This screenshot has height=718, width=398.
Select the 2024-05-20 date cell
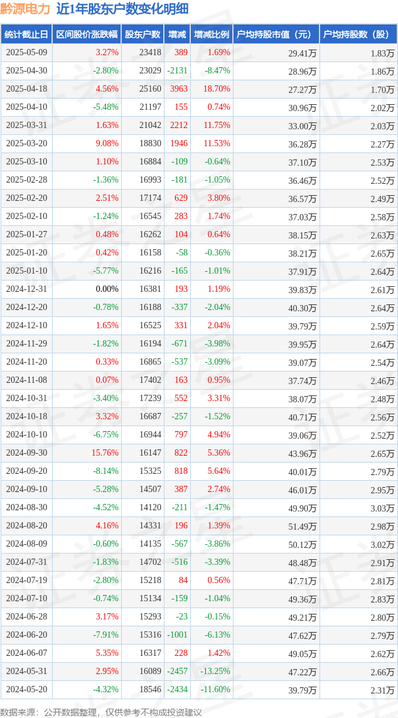click(26, 689)
